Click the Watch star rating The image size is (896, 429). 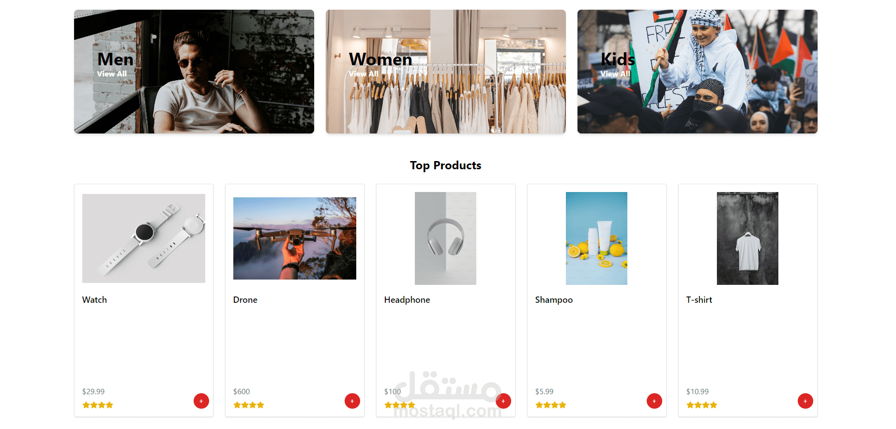click(98, 405)
